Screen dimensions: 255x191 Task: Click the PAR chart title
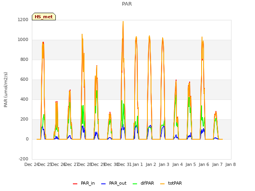point(127,4)
